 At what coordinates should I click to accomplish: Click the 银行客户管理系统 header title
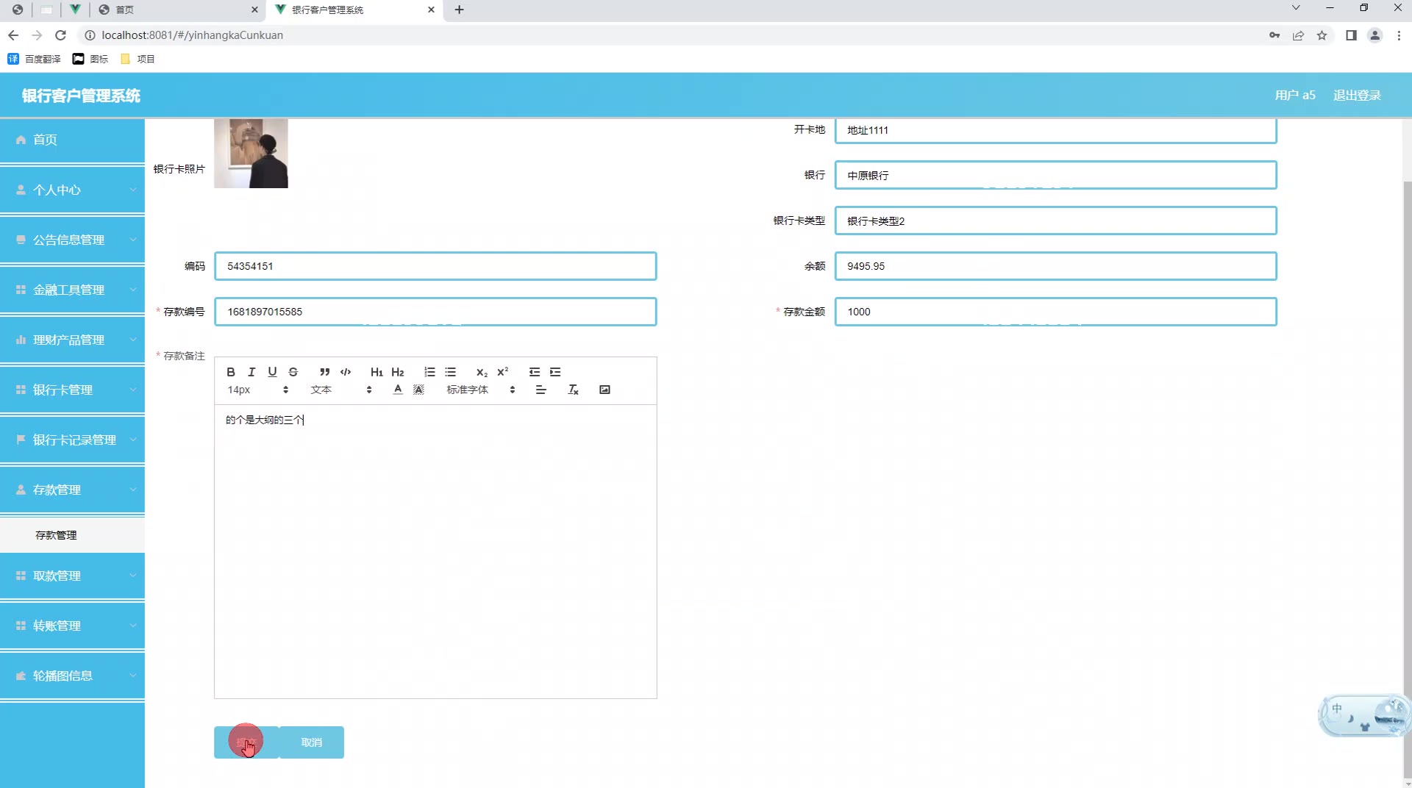(x=81, y=96)
